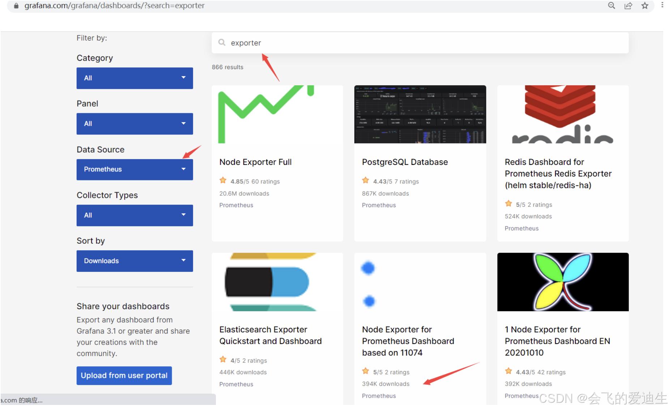Viewport: 669px width, 410px height.
Task: Click the rating star of Redis Dashboard card
Action: [x=508, y=204]
